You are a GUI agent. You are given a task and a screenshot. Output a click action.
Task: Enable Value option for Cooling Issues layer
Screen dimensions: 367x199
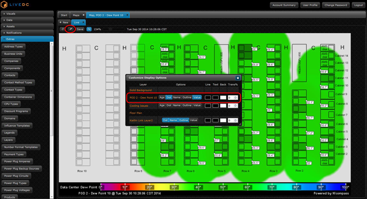pyautogui.click(x=197, y=106)
